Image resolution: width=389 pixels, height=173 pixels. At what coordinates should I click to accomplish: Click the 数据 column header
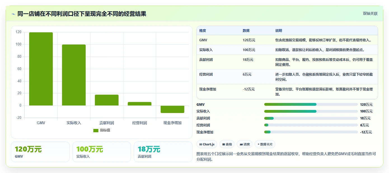(246, 31)
